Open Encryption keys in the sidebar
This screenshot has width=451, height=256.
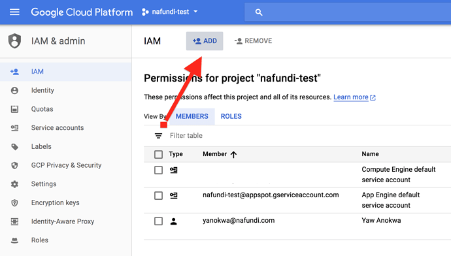tap(65, 202)
